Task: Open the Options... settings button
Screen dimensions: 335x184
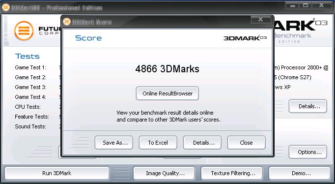Action: 308,152
